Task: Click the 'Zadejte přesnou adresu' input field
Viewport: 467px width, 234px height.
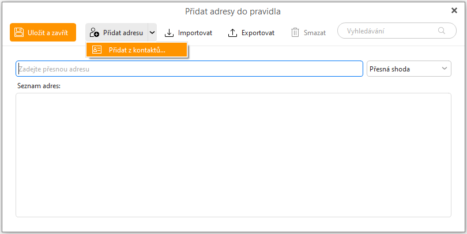Action: coord(189,69)
